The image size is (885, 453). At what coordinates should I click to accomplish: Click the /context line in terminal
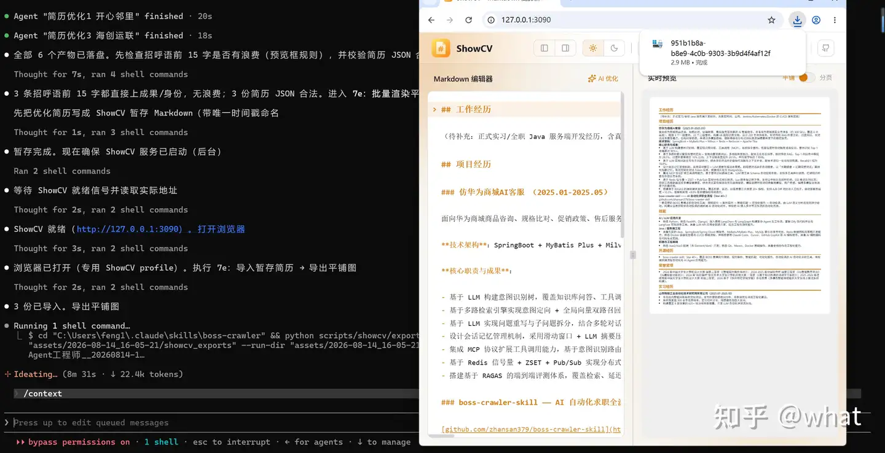point(42,393)
